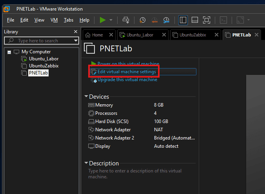This screenshot has height=194, width=265.
Task: Take a snapshot of this virtual machine
Action: [142, 20]
